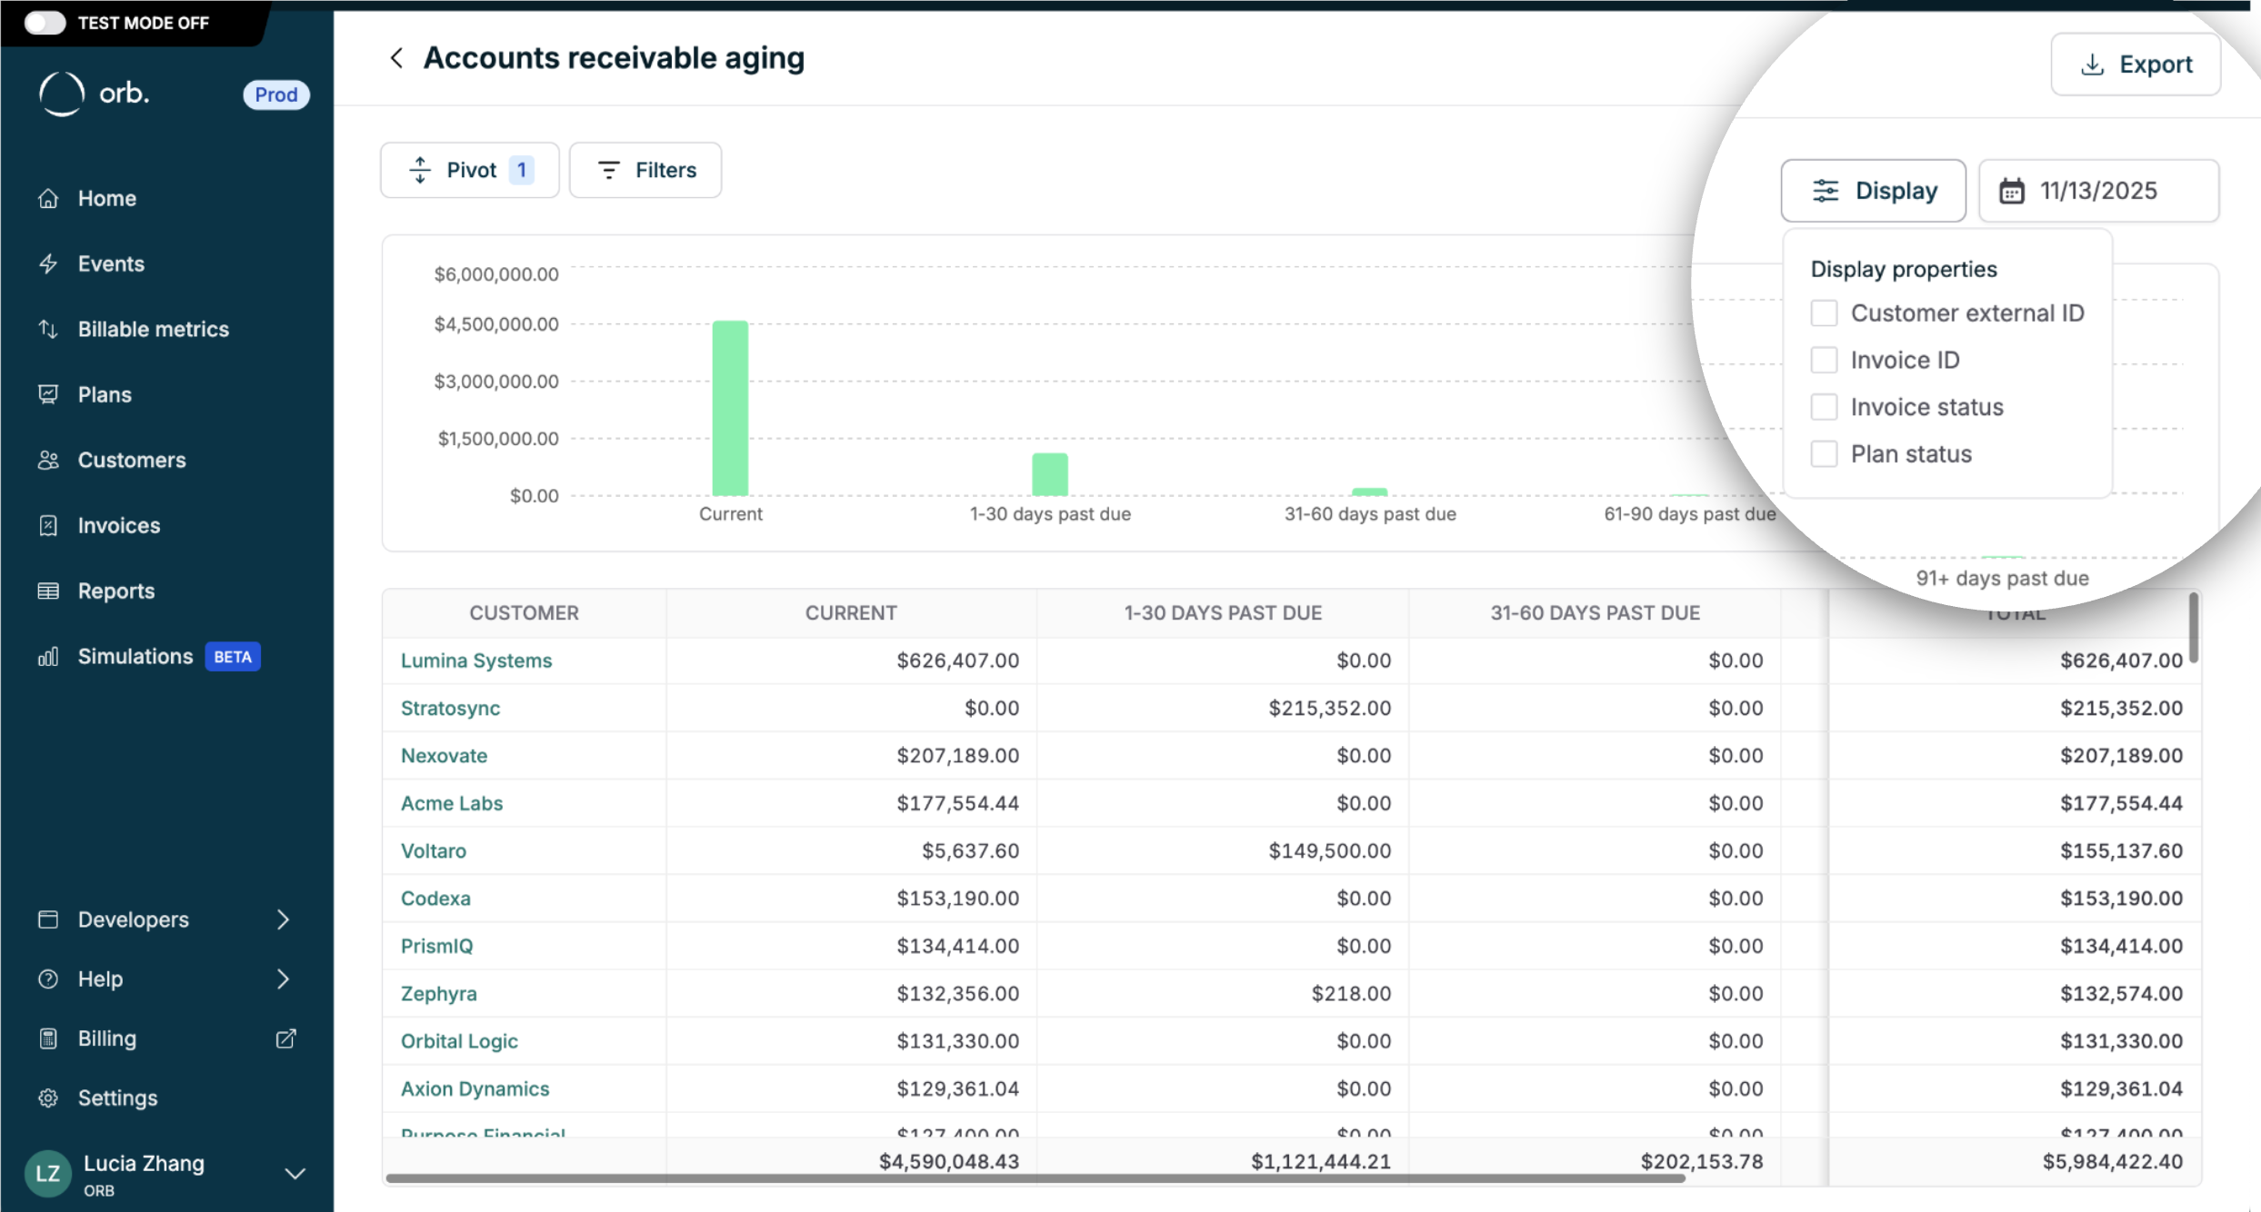
Task: Click the Simulations bar chart icon
Action: coord(48,656)
